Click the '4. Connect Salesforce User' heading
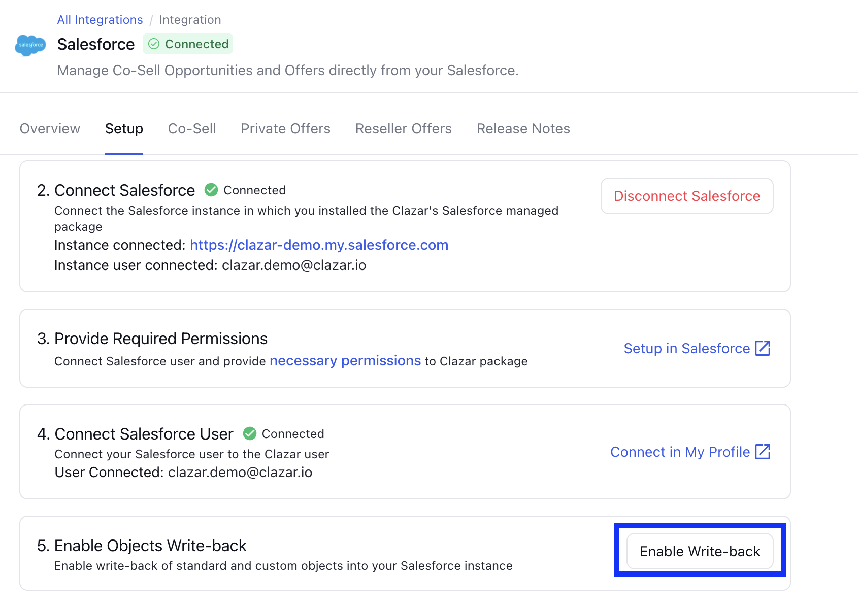Viewport: 858px width, 607px height. coord(135,434)
